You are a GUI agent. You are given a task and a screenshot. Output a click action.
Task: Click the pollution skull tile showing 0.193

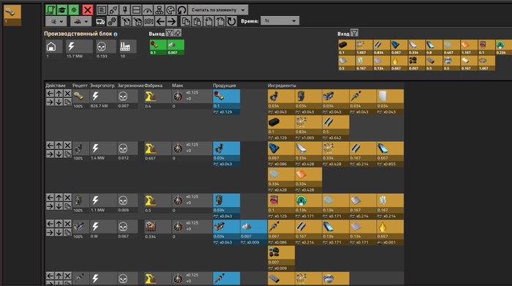coord(106,47)
